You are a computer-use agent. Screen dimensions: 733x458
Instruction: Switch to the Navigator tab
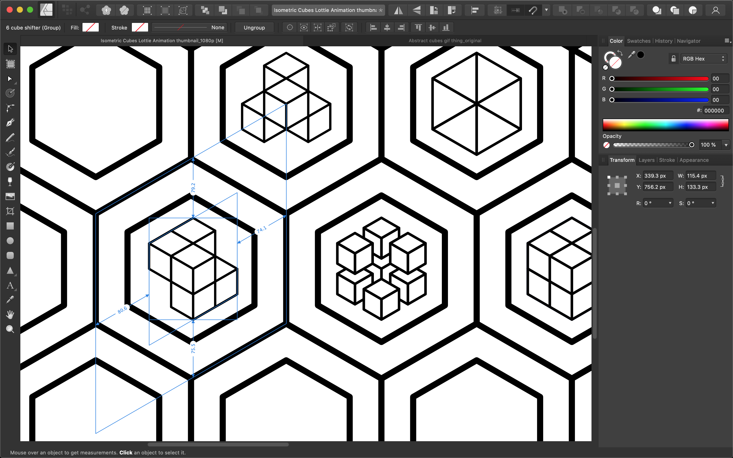coord(688,41)
